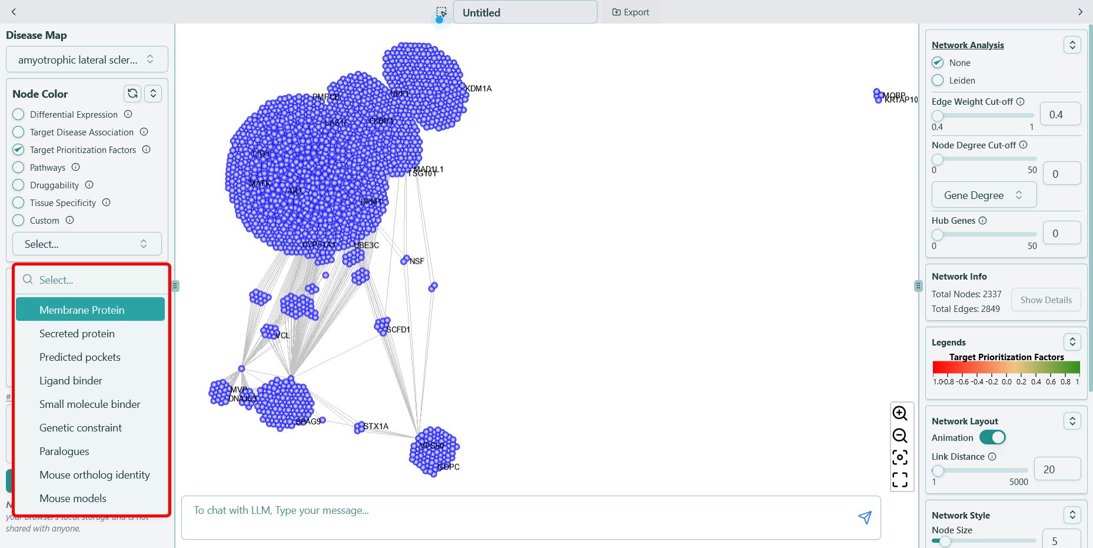Enter fullscreen using the expand icon
The width and height of the screenshot is (1093, 548).
(x=900, y=480)
